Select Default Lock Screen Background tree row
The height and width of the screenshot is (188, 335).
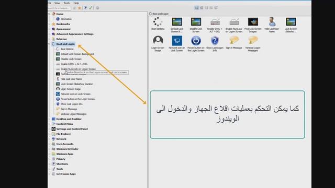pos(77,54)
